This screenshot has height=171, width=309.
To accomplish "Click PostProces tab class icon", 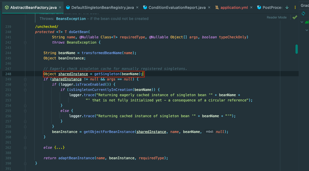I will [x=259, y=8].
